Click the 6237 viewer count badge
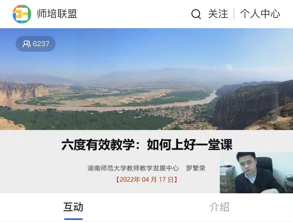This screenshot has width=293, height=222. pos(35,44)
